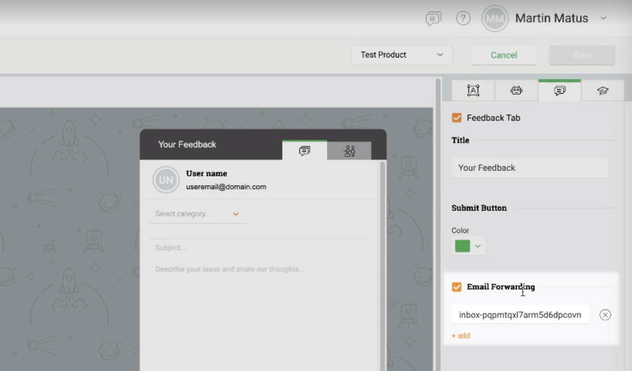
Task: Click the Submit Button section heading
Action: [x=479, y=208]
